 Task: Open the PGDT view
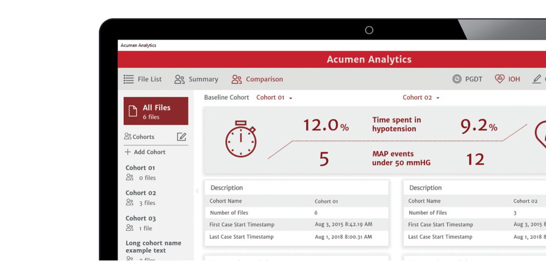tap(467, 79)
